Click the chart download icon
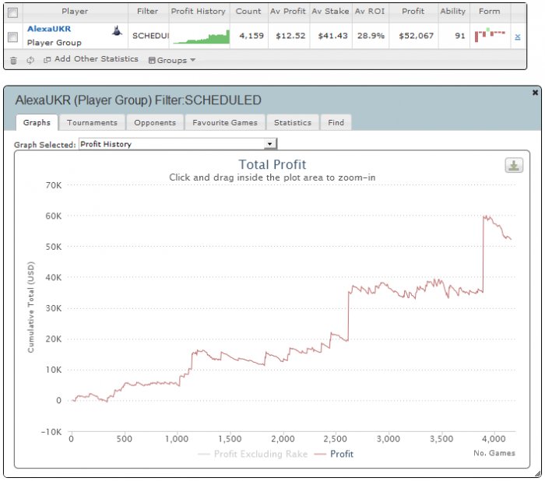The image size is (545, 481). click(514, 166)
